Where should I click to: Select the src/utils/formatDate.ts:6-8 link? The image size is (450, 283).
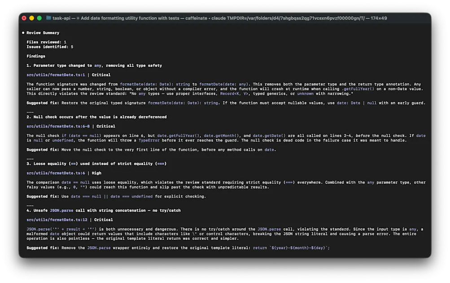[58, 126]
